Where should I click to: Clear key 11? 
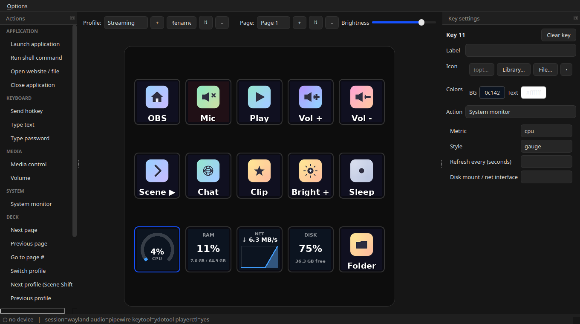pos(559,35)
